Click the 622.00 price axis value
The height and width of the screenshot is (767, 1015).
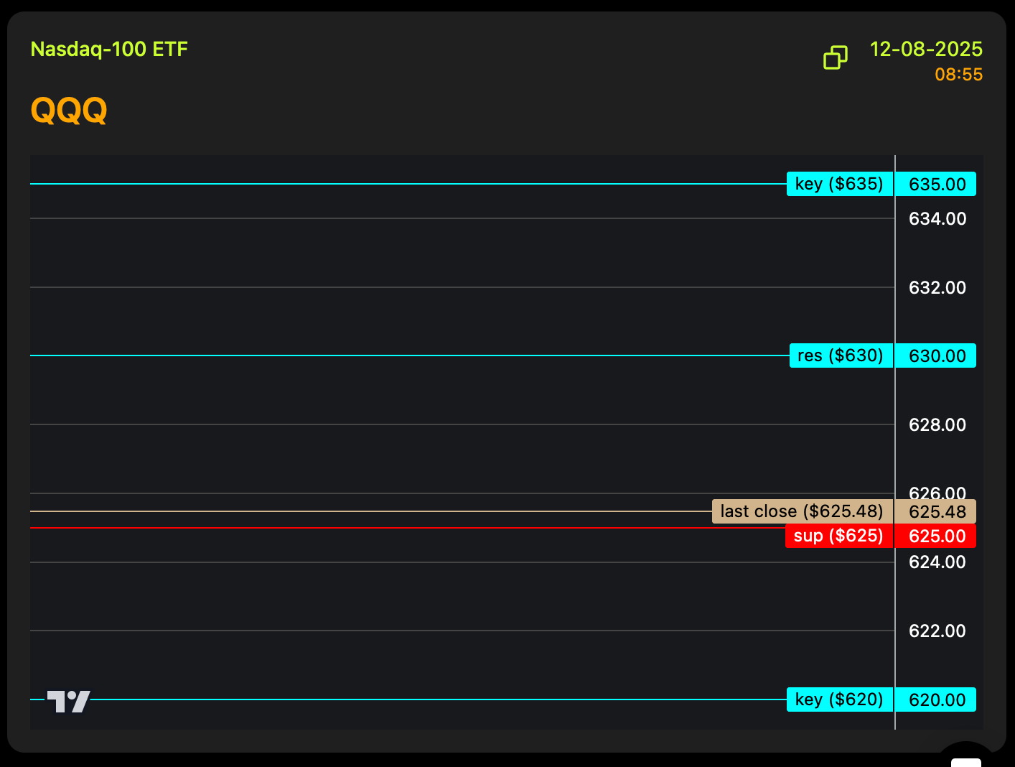coord(937,631)
